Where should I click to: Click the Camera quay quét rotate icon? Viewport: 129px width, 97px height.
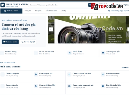pos(103,74)
